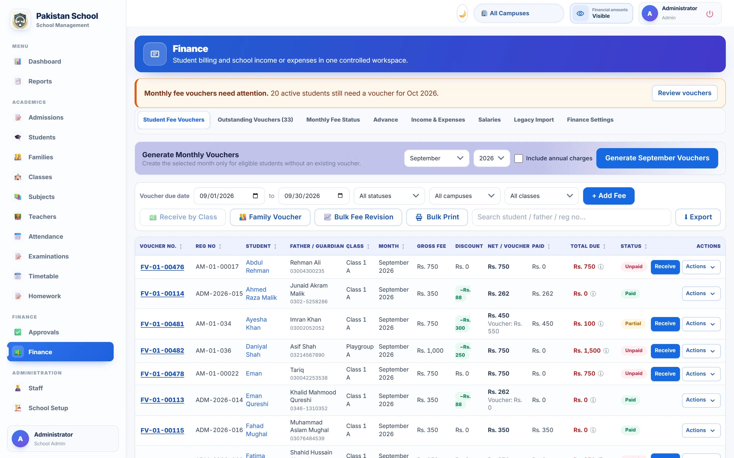Open Homework via its sidebar icon
This screenshot has height=458, width=734.
coord(18,296)
